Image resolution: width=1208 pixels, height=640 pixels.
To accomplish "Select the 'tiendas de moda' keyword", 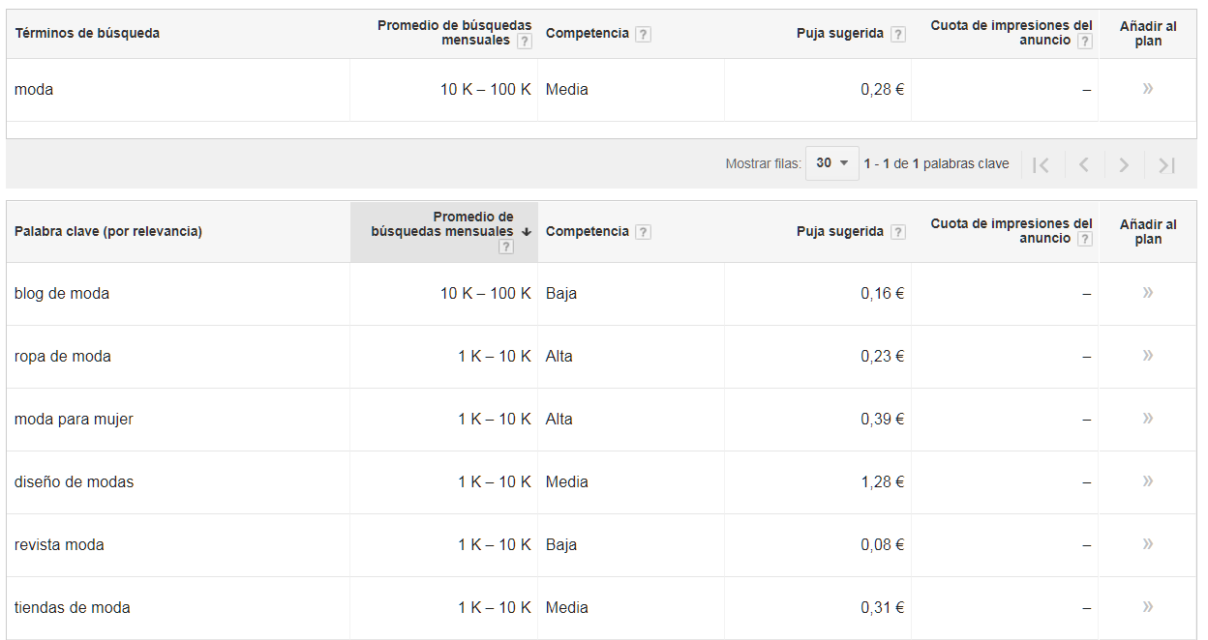I will (x=73, y=608).
